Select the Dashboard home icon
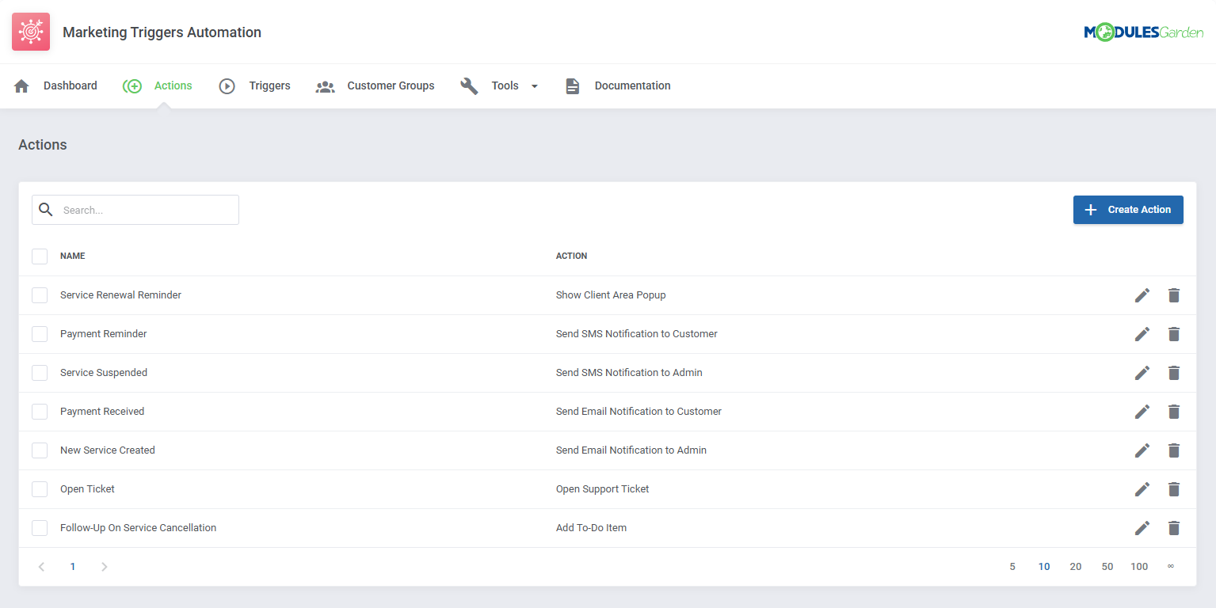This screenshot has width=1216, height=608. pyautogui.click(x=21, y=85)
